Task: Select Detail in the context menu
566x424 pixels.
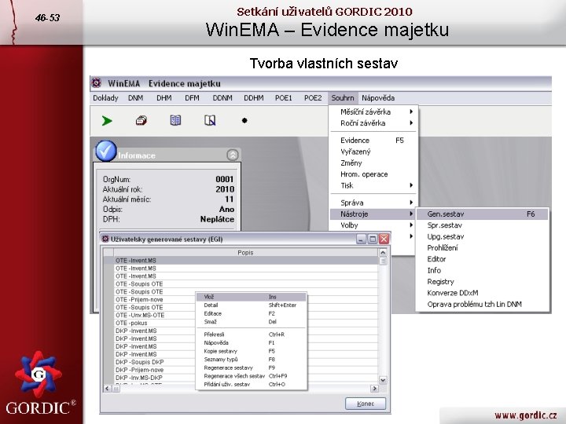Action: (x=252, y=305)
